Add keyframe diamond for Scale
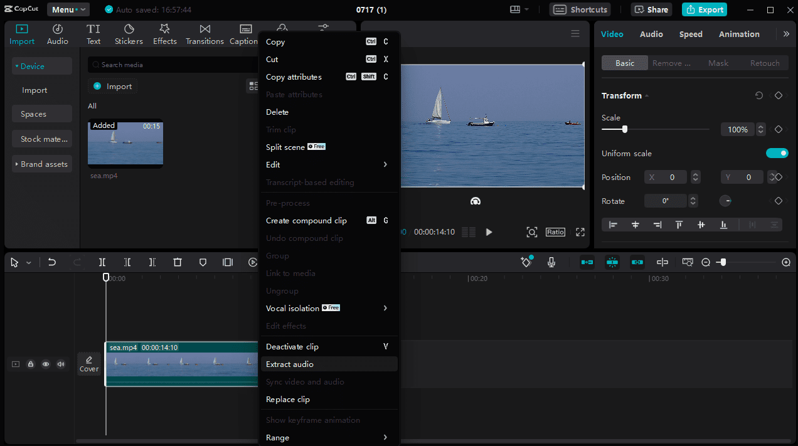The height and width of the screenshot is (446, 798). tap(779, 129)
